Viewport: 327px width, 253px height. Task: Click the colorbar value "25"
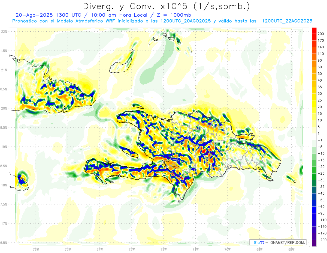[320, 100]
